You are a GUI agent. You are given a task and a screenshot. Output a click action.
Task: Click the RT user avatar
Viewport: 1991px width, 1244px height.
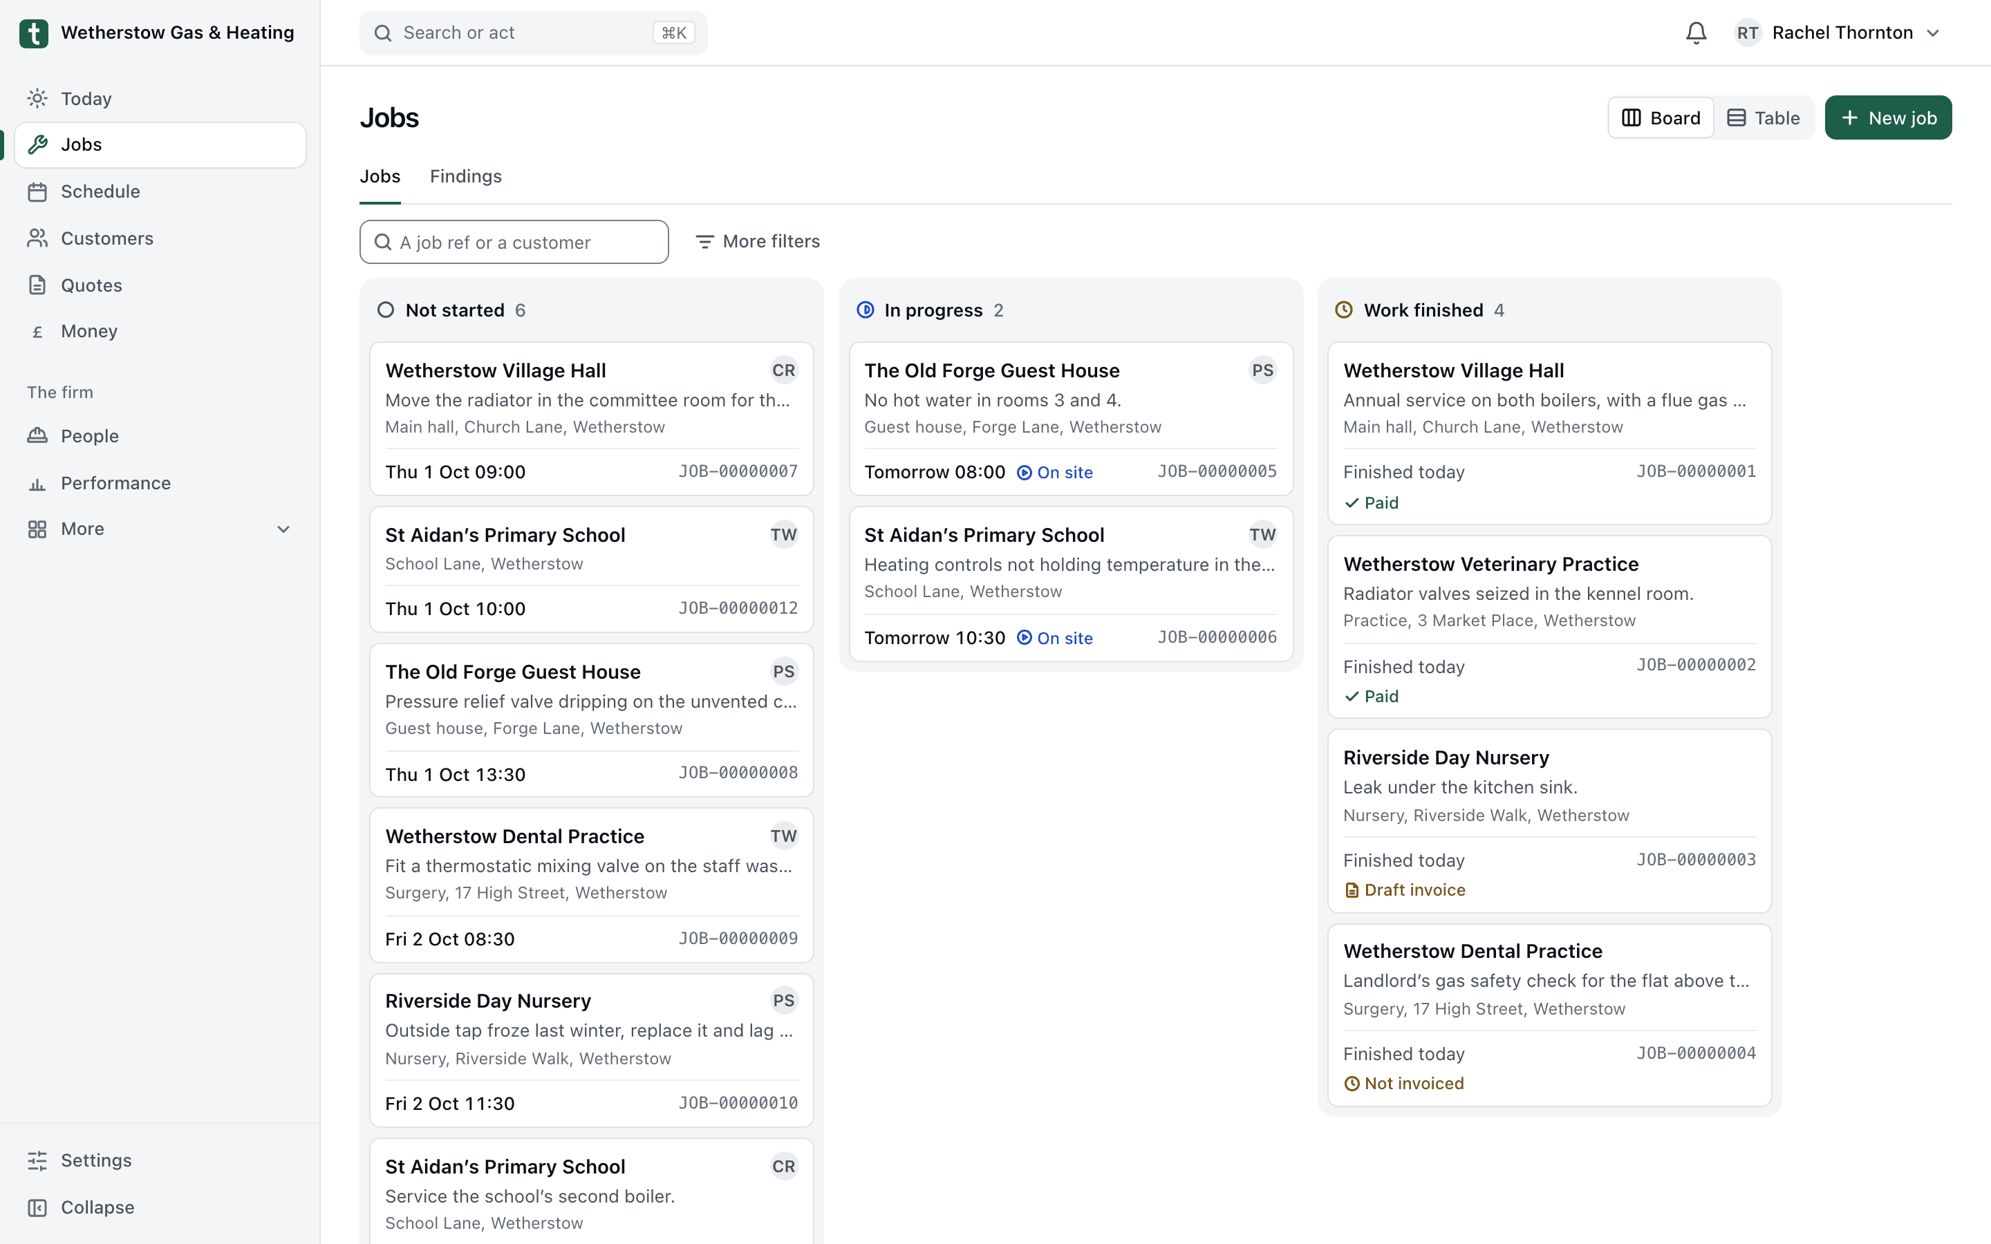coord(1747,33)
